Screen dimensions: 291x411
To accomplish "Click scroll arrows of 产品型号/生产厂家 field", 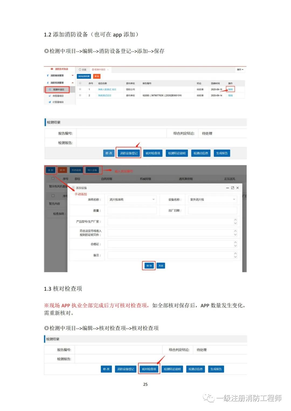I will pyautogui.click(x=235, y=222).
